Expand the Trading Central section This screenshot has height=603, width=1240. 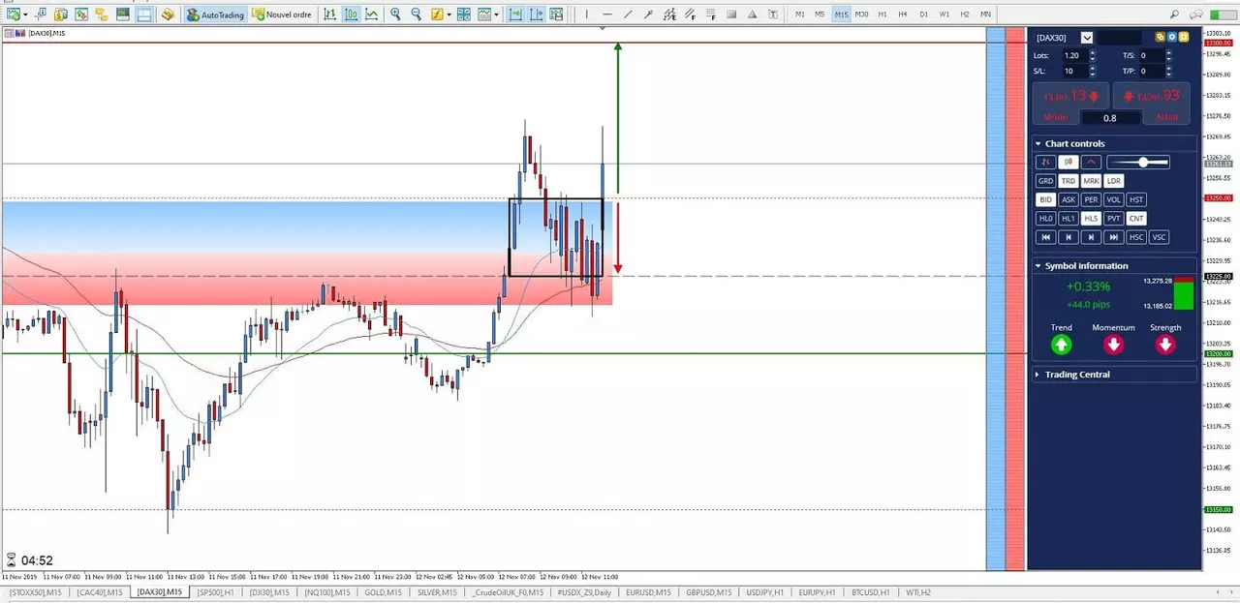[1038, 374]
